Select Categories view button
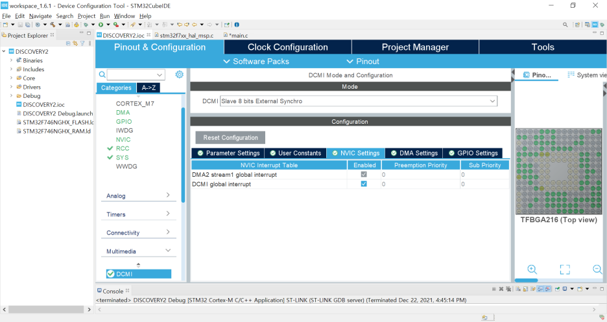This screenshot has width=607, height=322. tap(116, 87)
